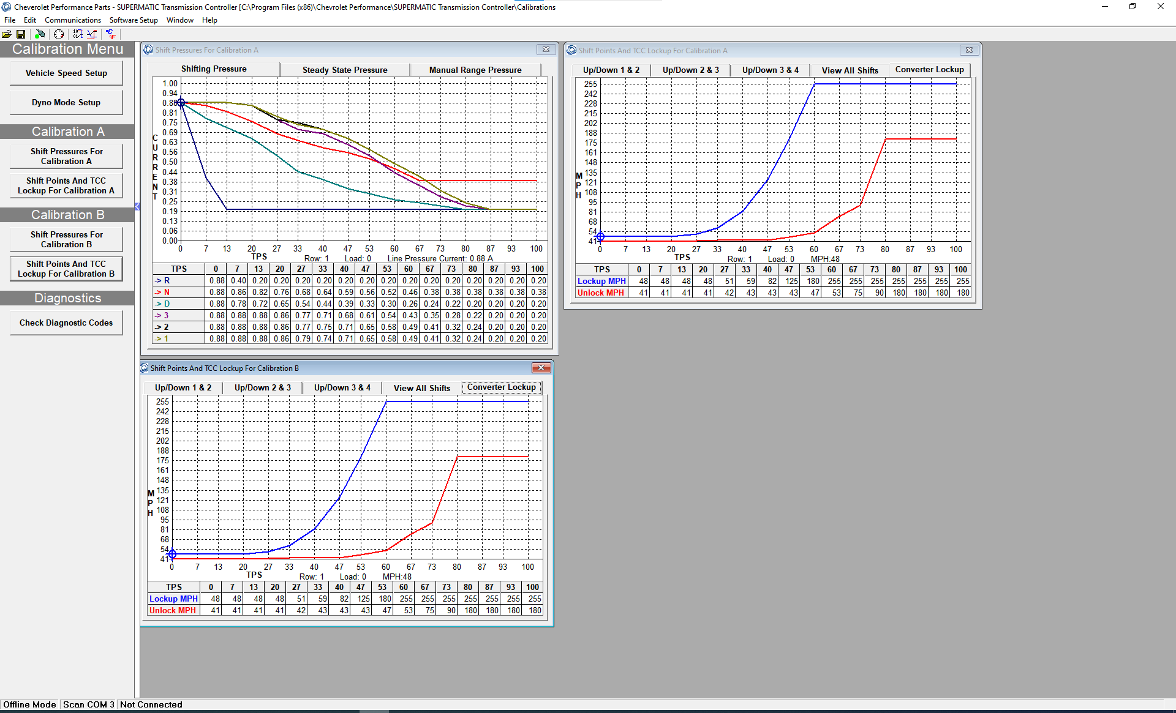The width and height of the screenshot is (1176, 713).
Task: Open the Window menu
Action: pyautogui.click(x=180, y=20)
